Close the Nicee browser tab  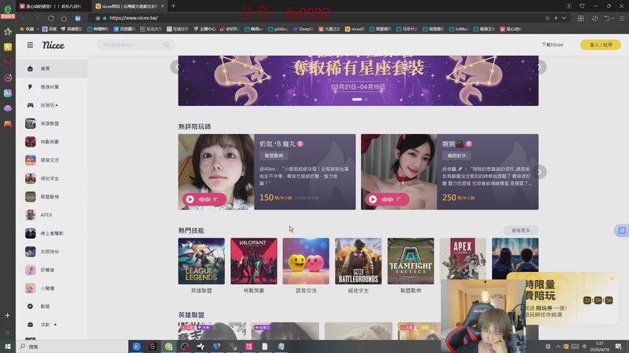163,6
